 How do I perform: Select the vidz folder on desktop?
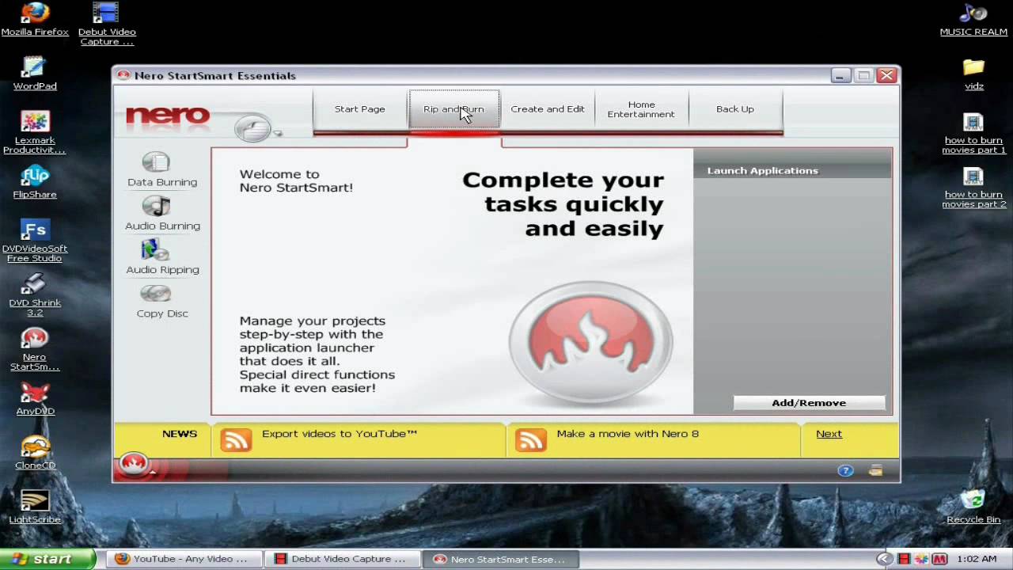973,74
